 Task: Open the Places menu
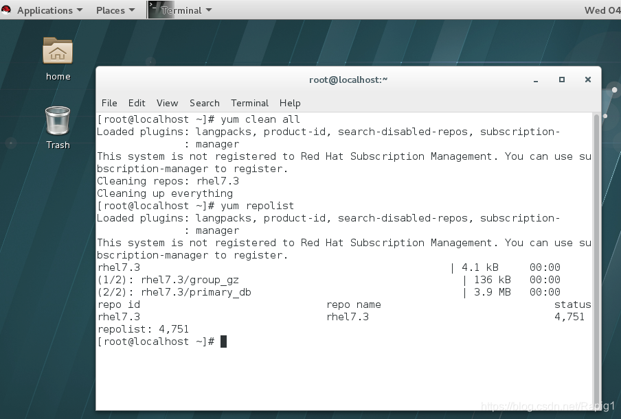click(x=115, y=10)
